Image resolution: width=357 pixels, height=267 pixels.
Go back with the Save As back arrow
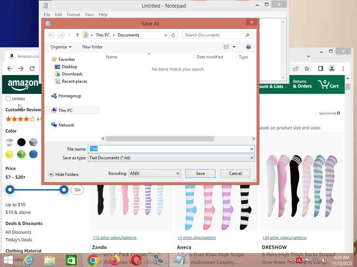(51, 35)
